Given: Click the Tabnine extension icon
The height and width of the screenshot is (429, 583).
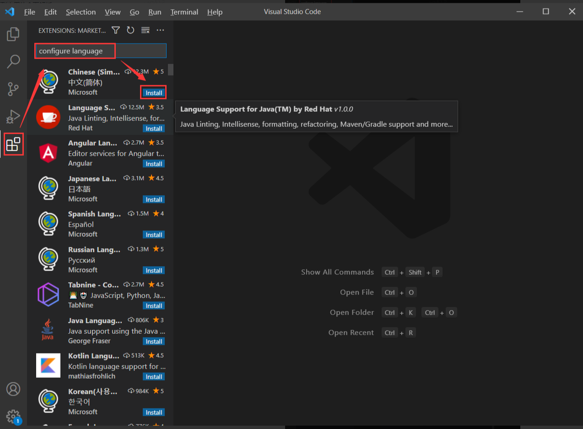Looking at the screenshot, I should point(48,294).
